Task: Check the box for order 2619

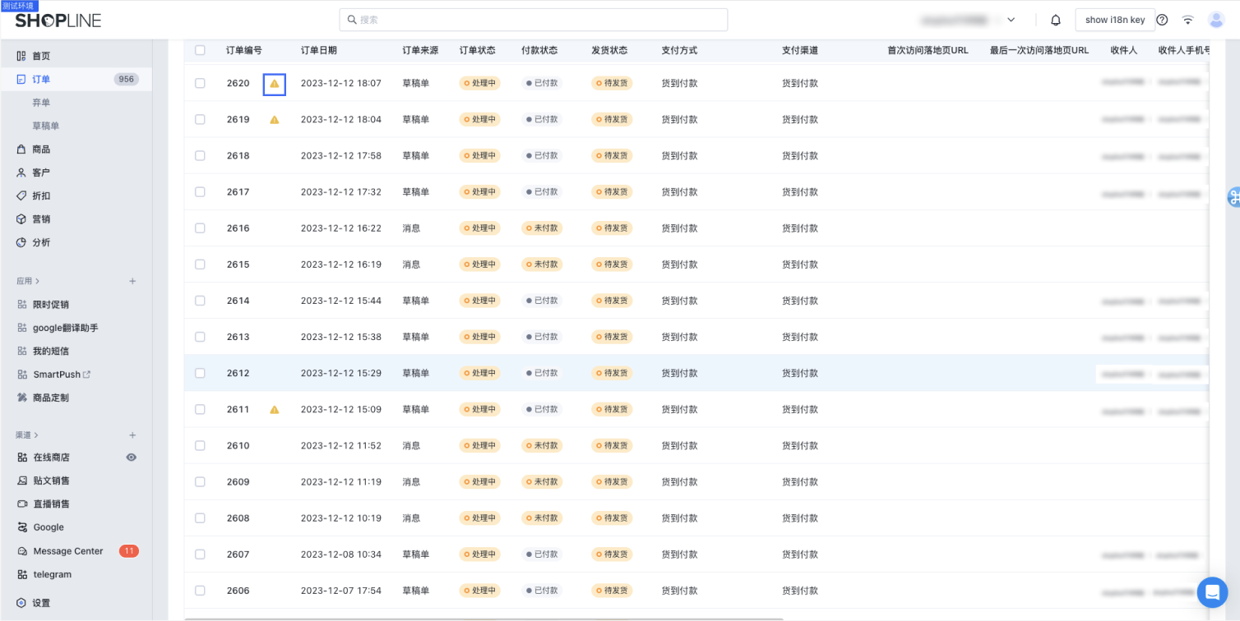Action: pyautogui.click(x=200, y=120)
